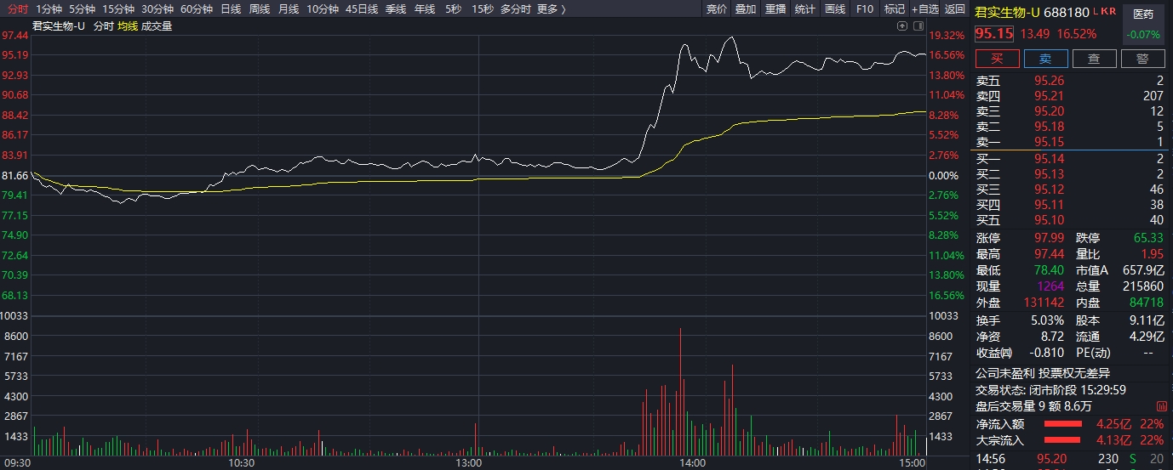Switch to 年线 yearly chart
Image resolution: width=1173 pixels, height=470 pixels.
(424, 9)
